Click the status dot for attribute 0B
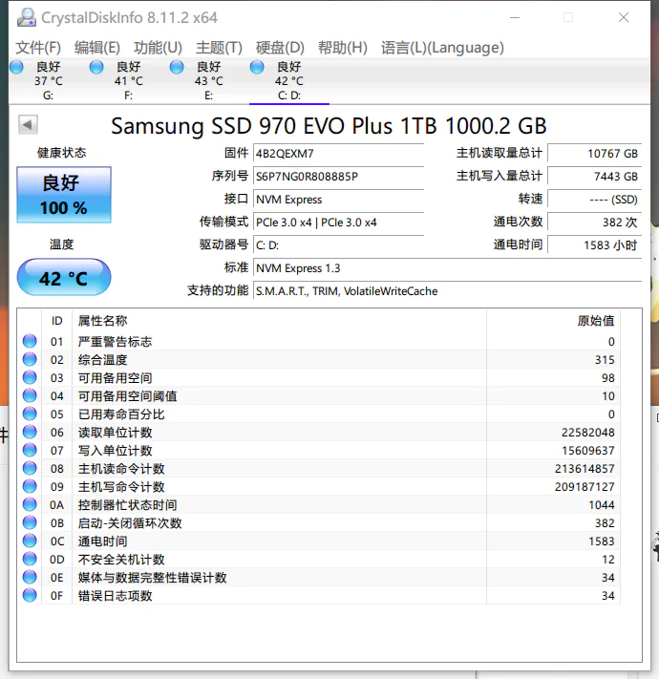Viewport: 659px width, 679px height. tap(30, 522)
